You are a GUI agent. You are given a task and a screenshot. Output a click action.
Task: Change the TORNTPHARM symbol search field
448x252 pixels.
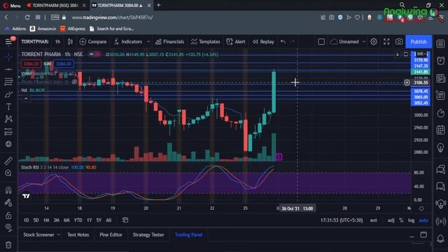[35, 42]
